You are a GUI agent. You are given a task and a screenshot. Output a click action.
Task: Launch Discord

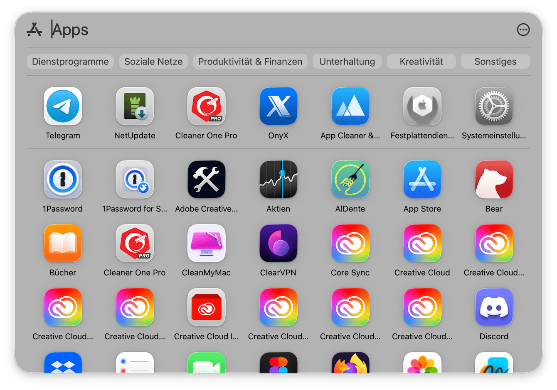(x=494, y=307)
